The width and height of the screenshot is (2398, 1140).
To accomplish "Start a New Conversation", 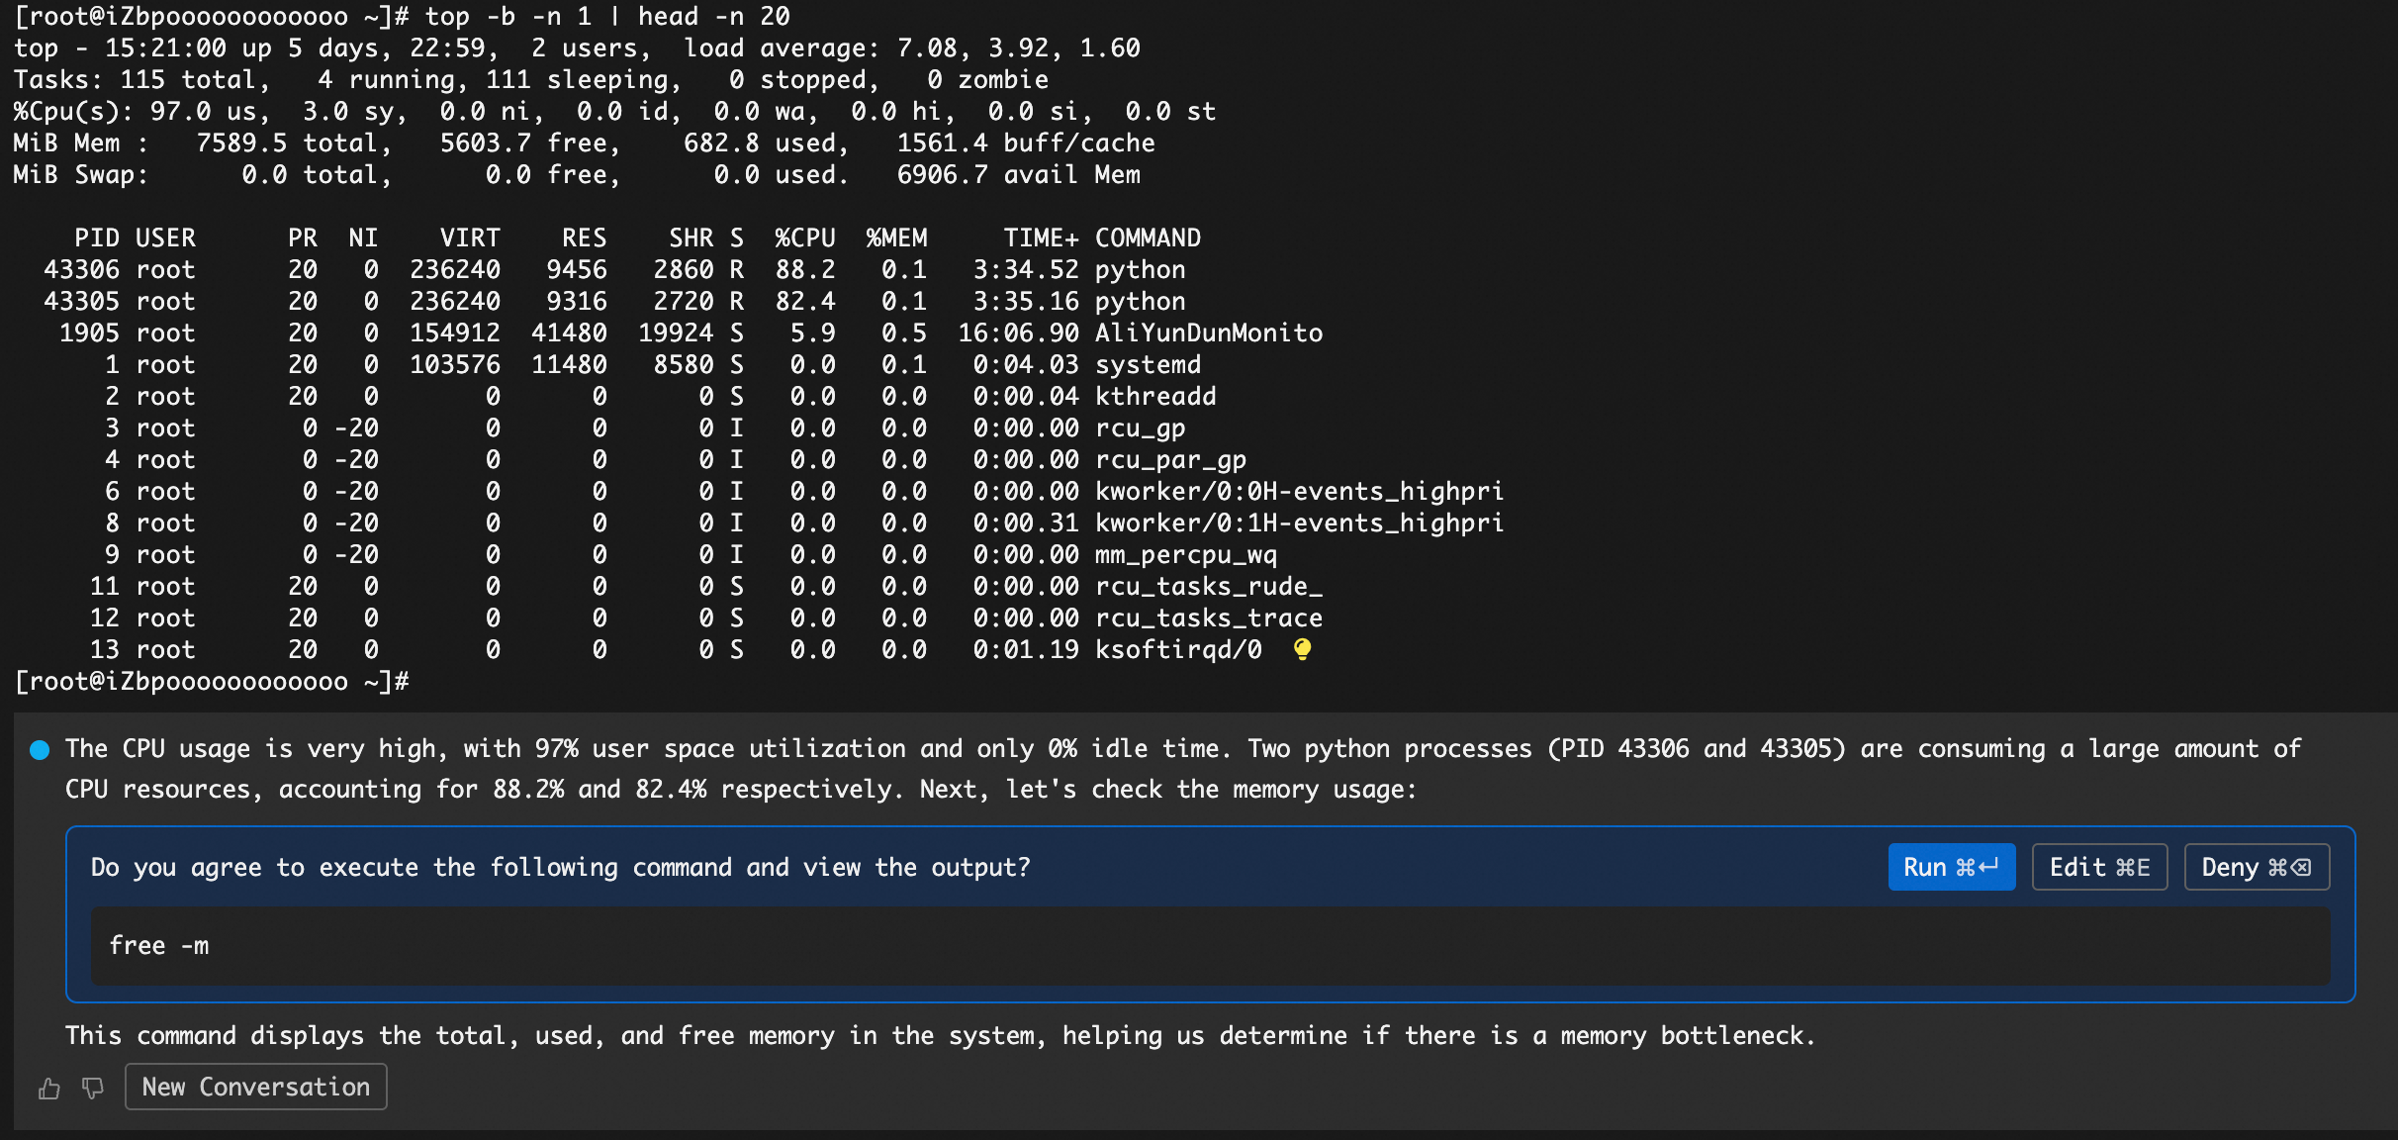I will click(255, 1087).
